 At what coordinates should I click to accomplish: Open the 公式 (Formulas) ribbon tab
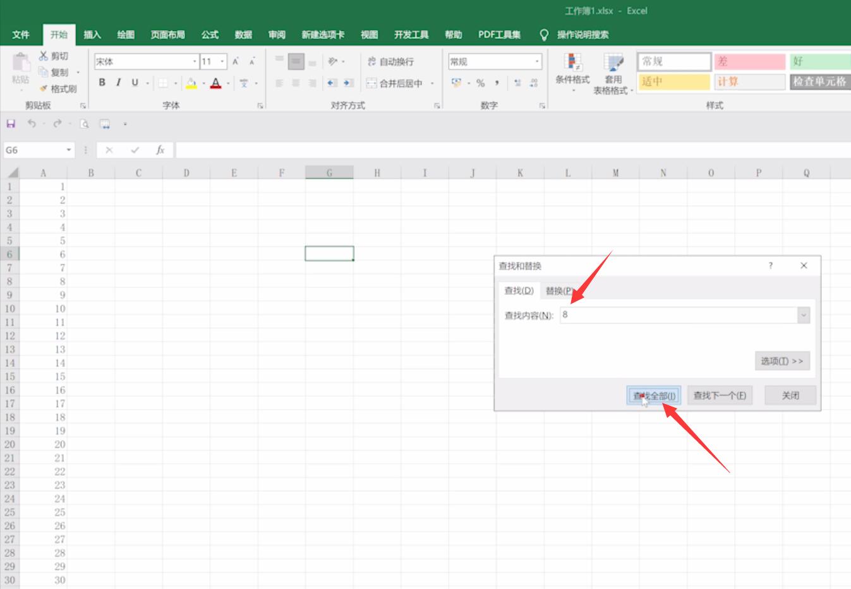(x=210, y=35)
